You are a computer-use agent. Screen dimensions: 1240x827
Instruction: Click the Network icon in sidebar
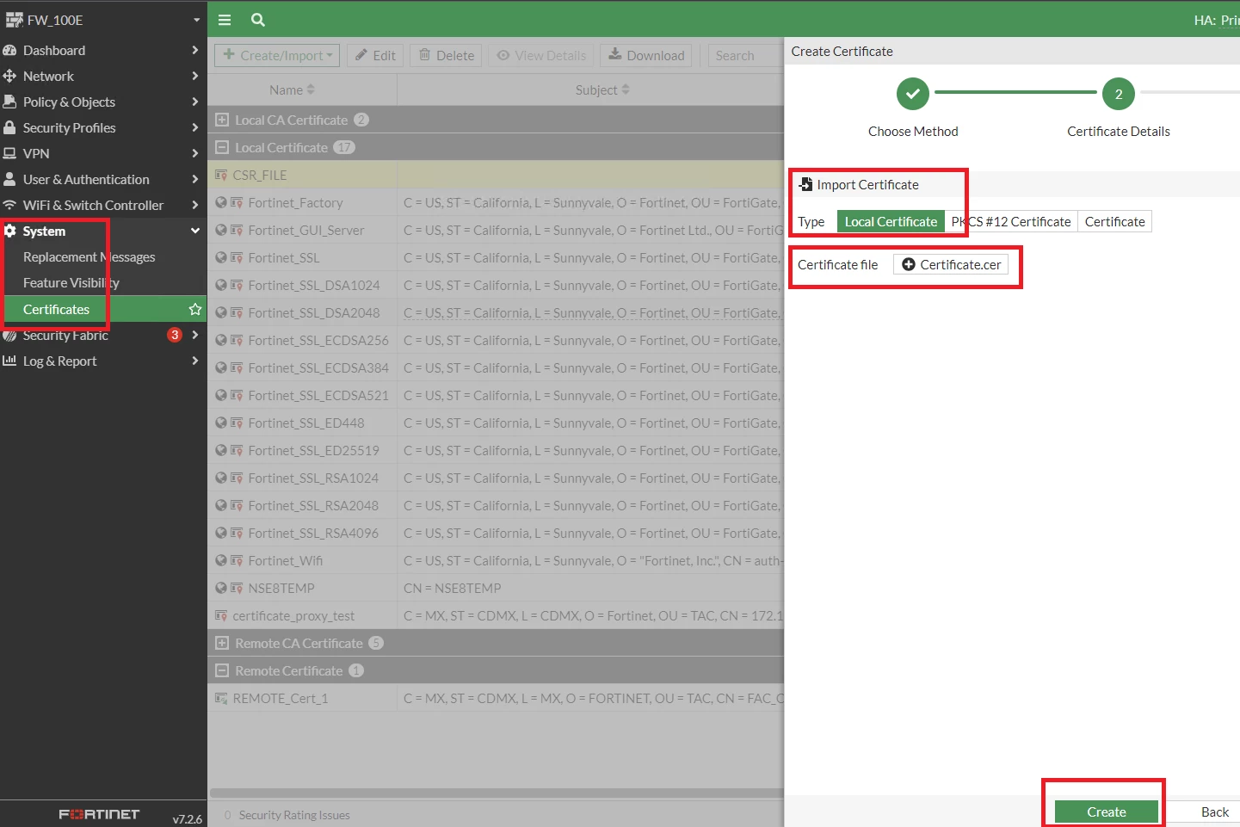click(9, 76)
